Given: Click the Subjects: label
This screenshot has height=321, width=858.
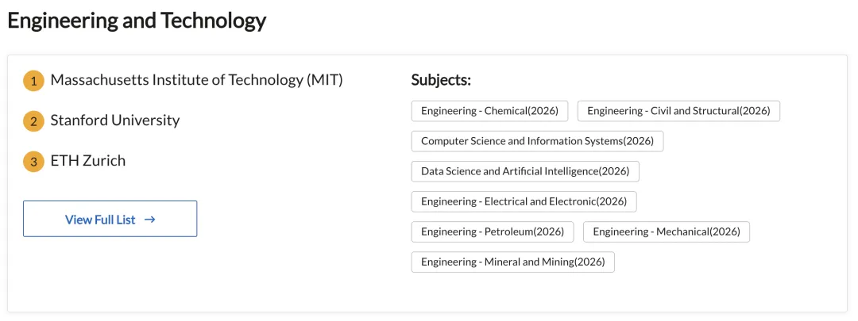Looking at the screenshot, I should click(x=441, y=80).
